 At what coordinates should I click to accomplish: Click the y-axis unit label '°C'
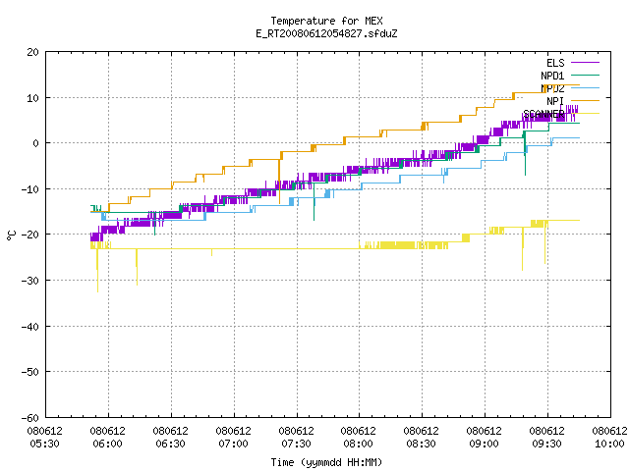point(12,235)
